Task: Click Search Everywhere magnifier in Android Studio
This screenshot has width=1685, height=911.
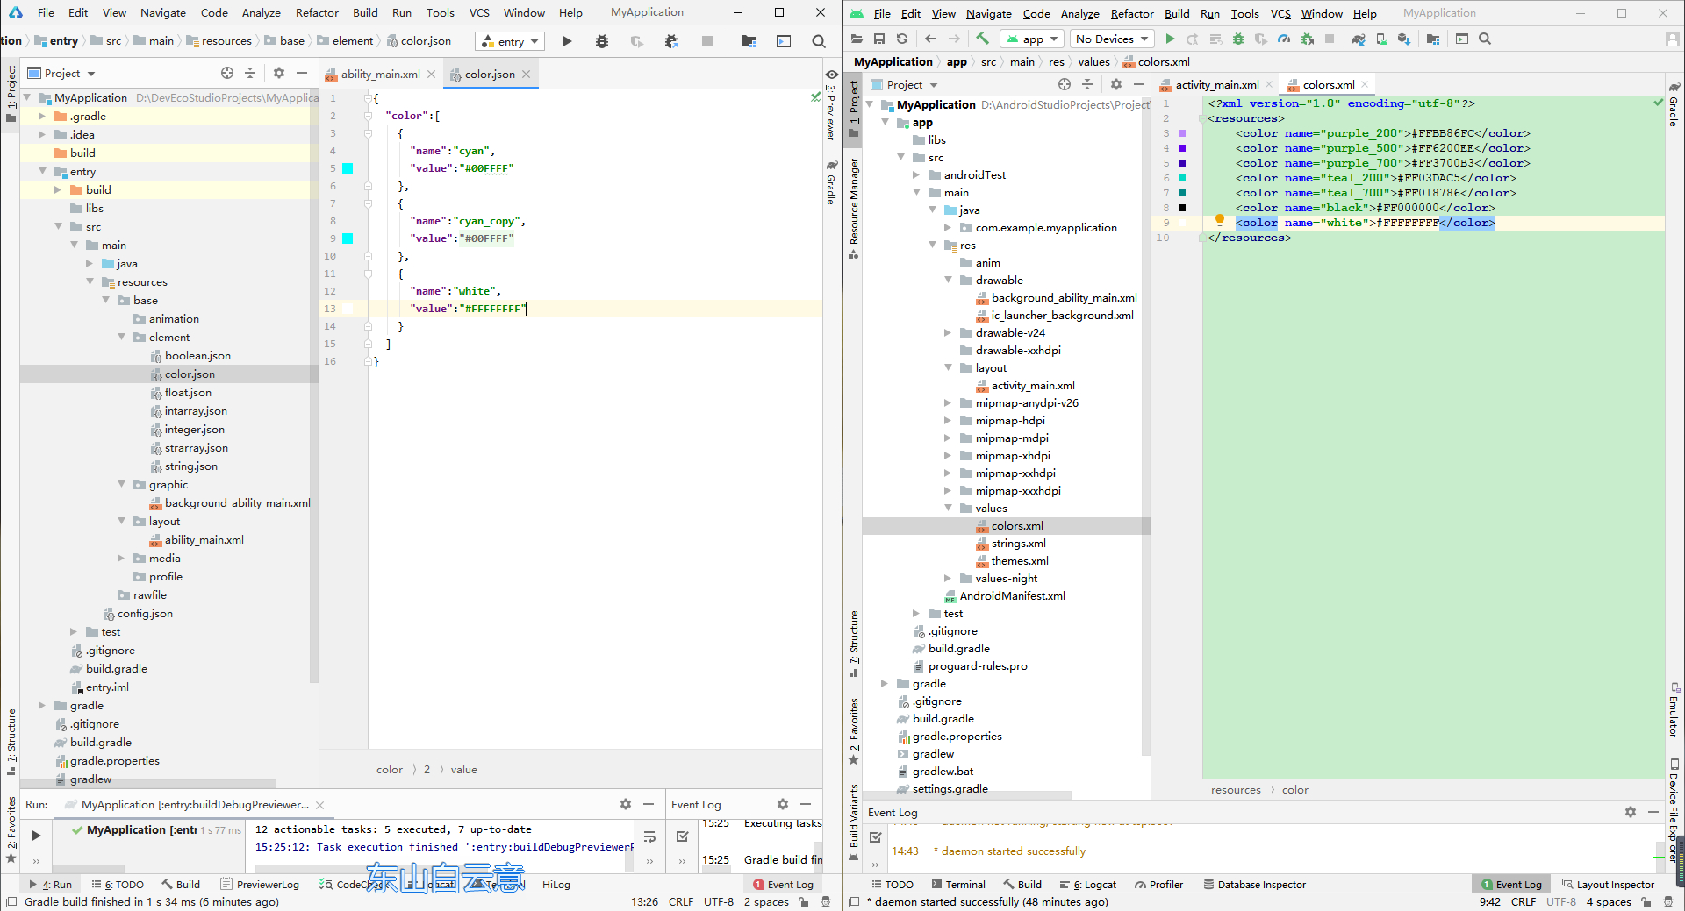Action: pos(1485,39)
